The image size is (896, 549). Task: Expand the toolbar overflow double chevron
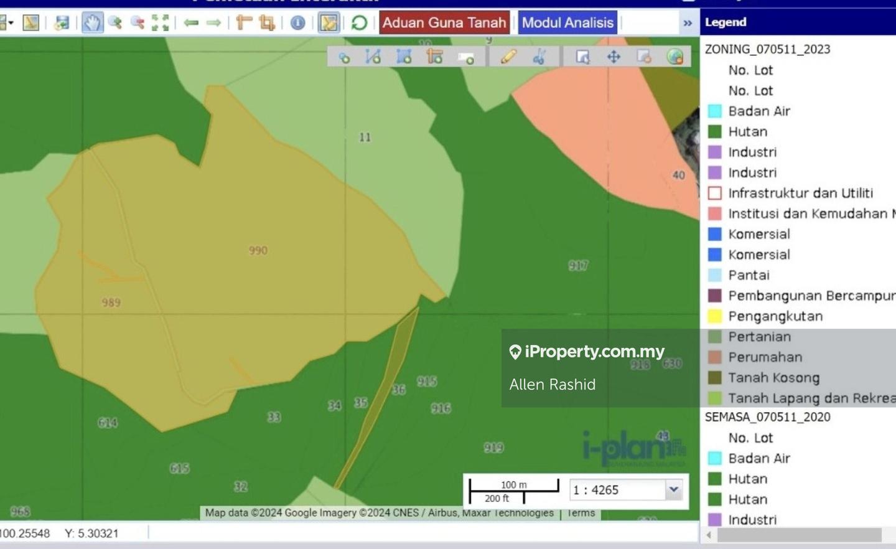(x=688, y=23)
